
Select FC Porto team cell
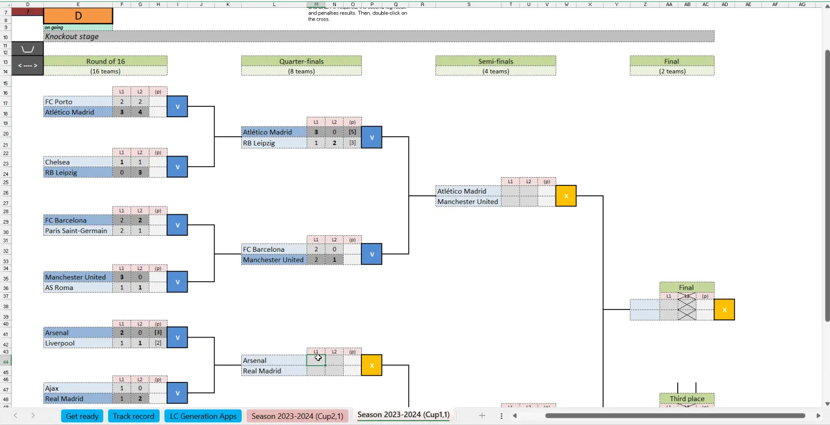tap(78, 101)
